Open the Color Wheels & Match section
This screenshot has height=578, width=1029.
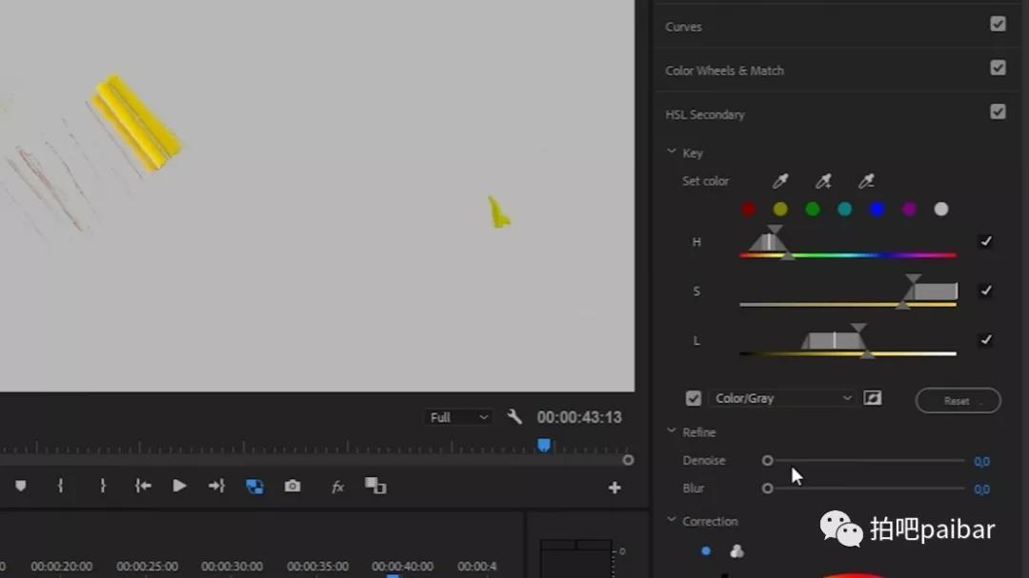tap(724, 70)
